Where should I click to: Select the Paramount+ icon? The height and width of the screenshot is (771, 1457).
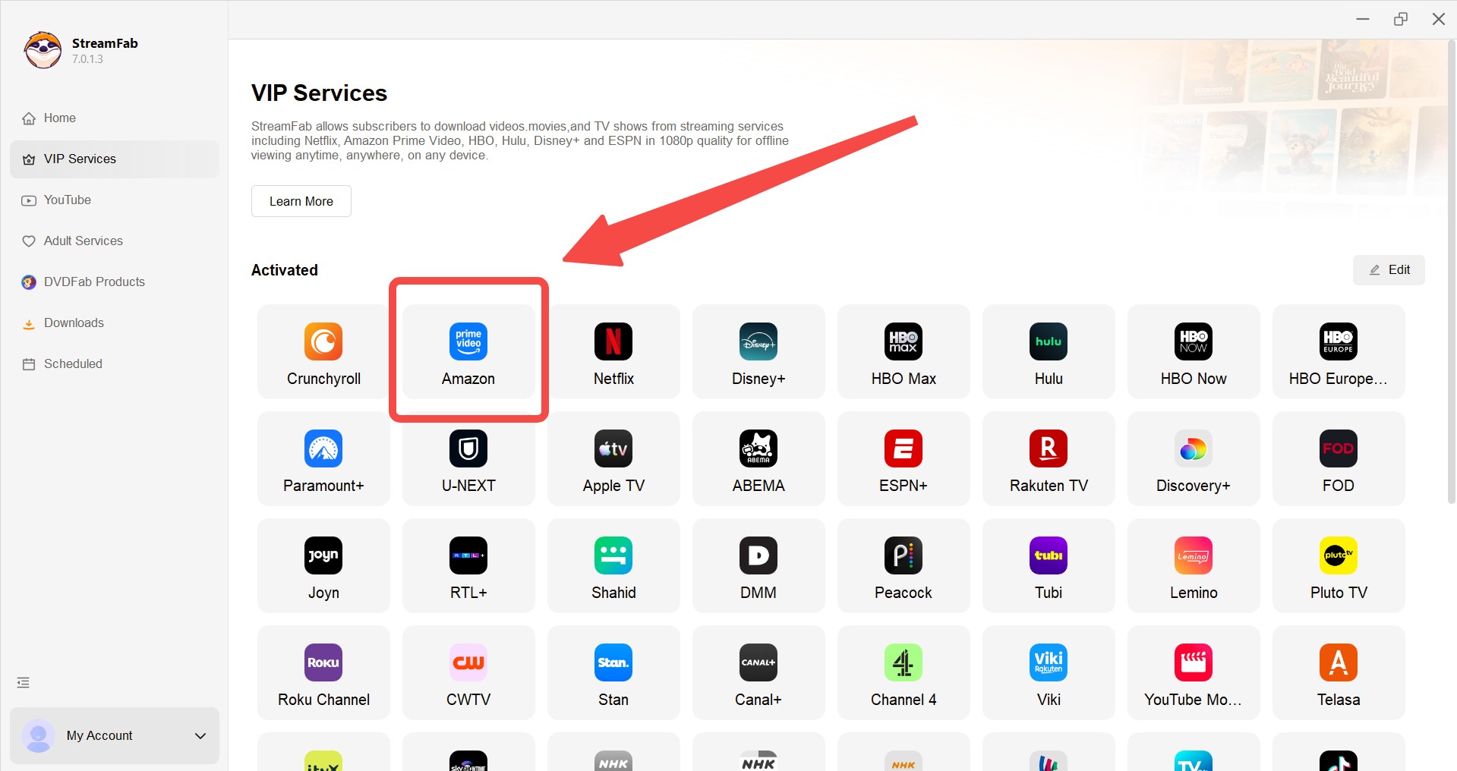(323, 458)
